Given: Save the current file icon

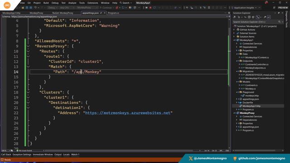Looking at the screenshot, I should pyautogui.click(x=27, y=8).
